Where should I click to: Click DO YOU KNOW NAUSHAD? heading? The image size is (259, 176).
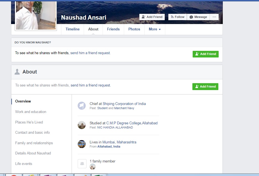pos(33,43)
